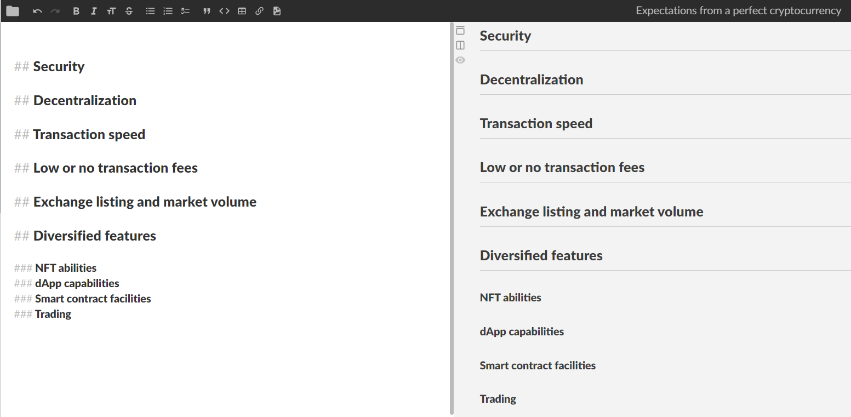Click the document title 'Expectations from a perfect cryptocurrency'
The image size is (851, 417).
tap(738, 10)
